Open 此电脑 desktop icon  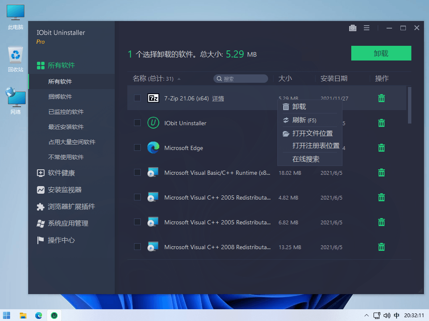coord(16,17)
